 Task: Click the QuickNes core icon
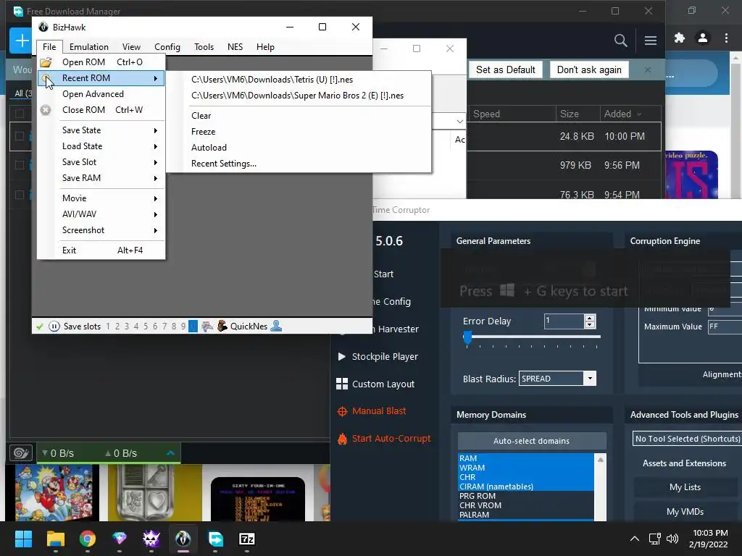tap(222, 327)
